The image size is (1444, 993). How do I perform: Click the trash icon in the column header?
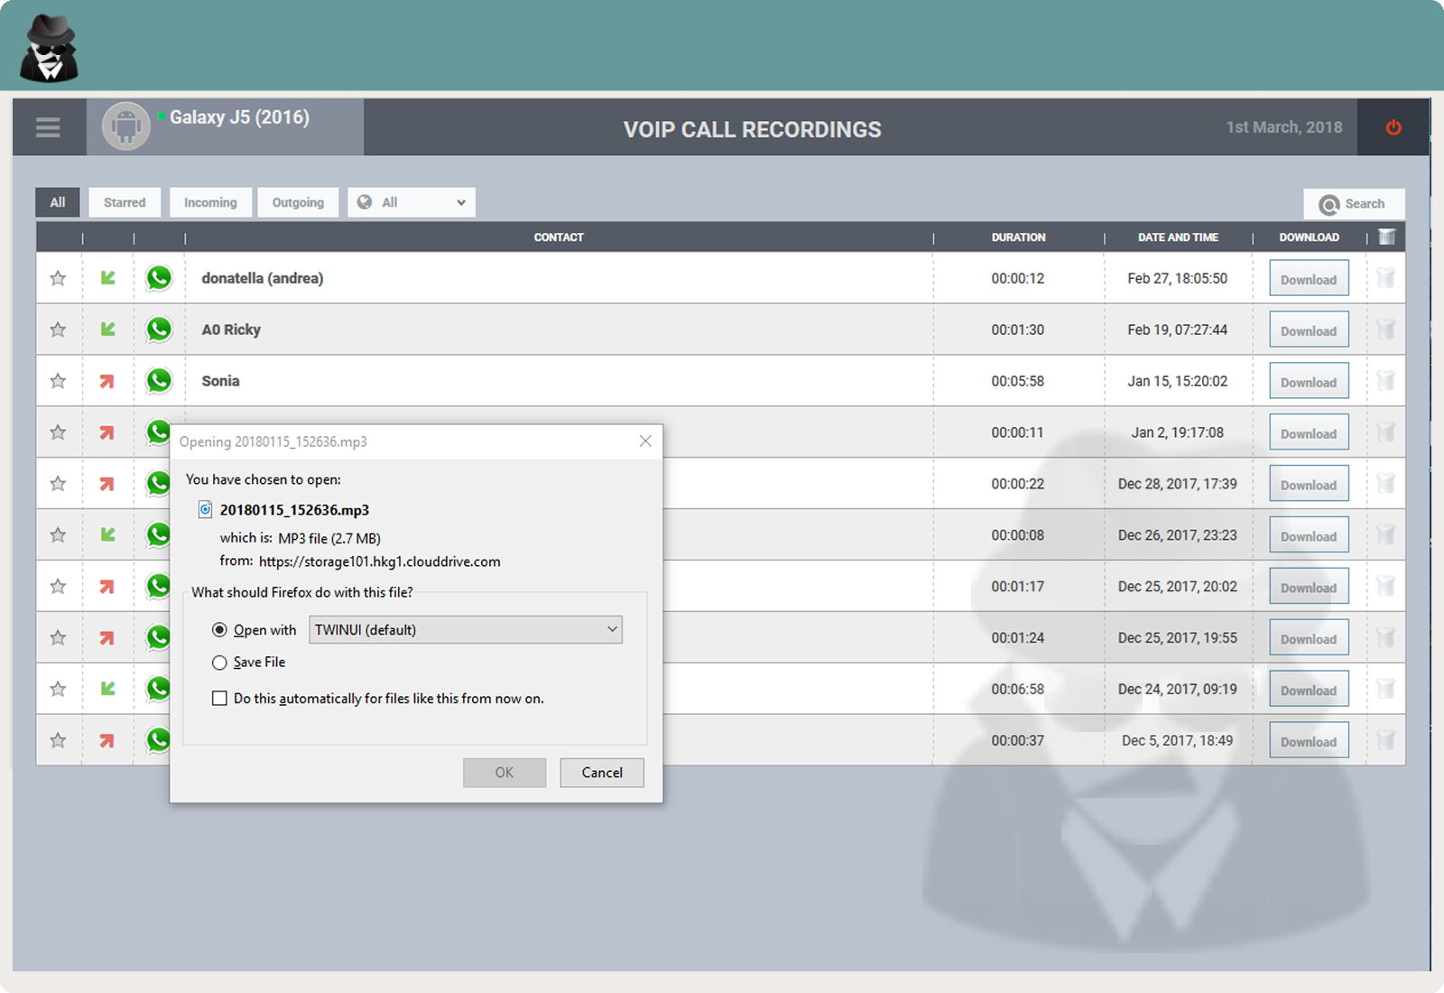point(1386,237)
